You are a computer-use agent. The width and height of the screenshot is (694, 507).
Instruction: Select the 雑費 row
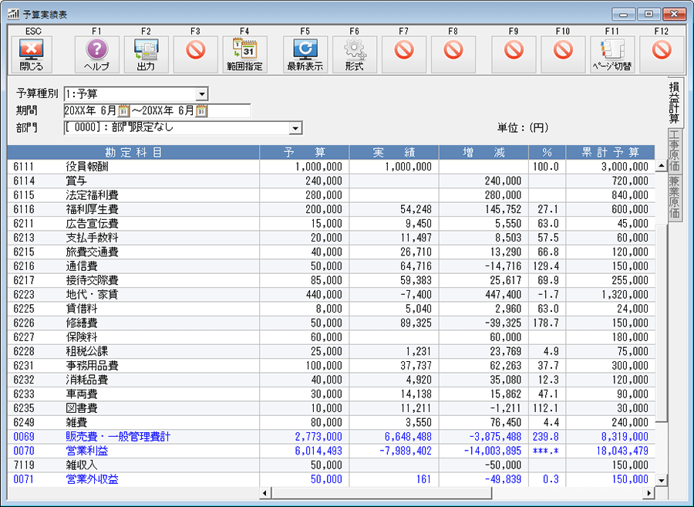pyautogui.click(x=331, y=422)
